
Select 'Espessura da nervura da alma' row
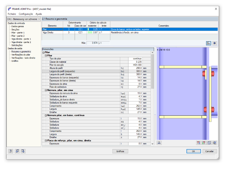(x=96, y=93)
